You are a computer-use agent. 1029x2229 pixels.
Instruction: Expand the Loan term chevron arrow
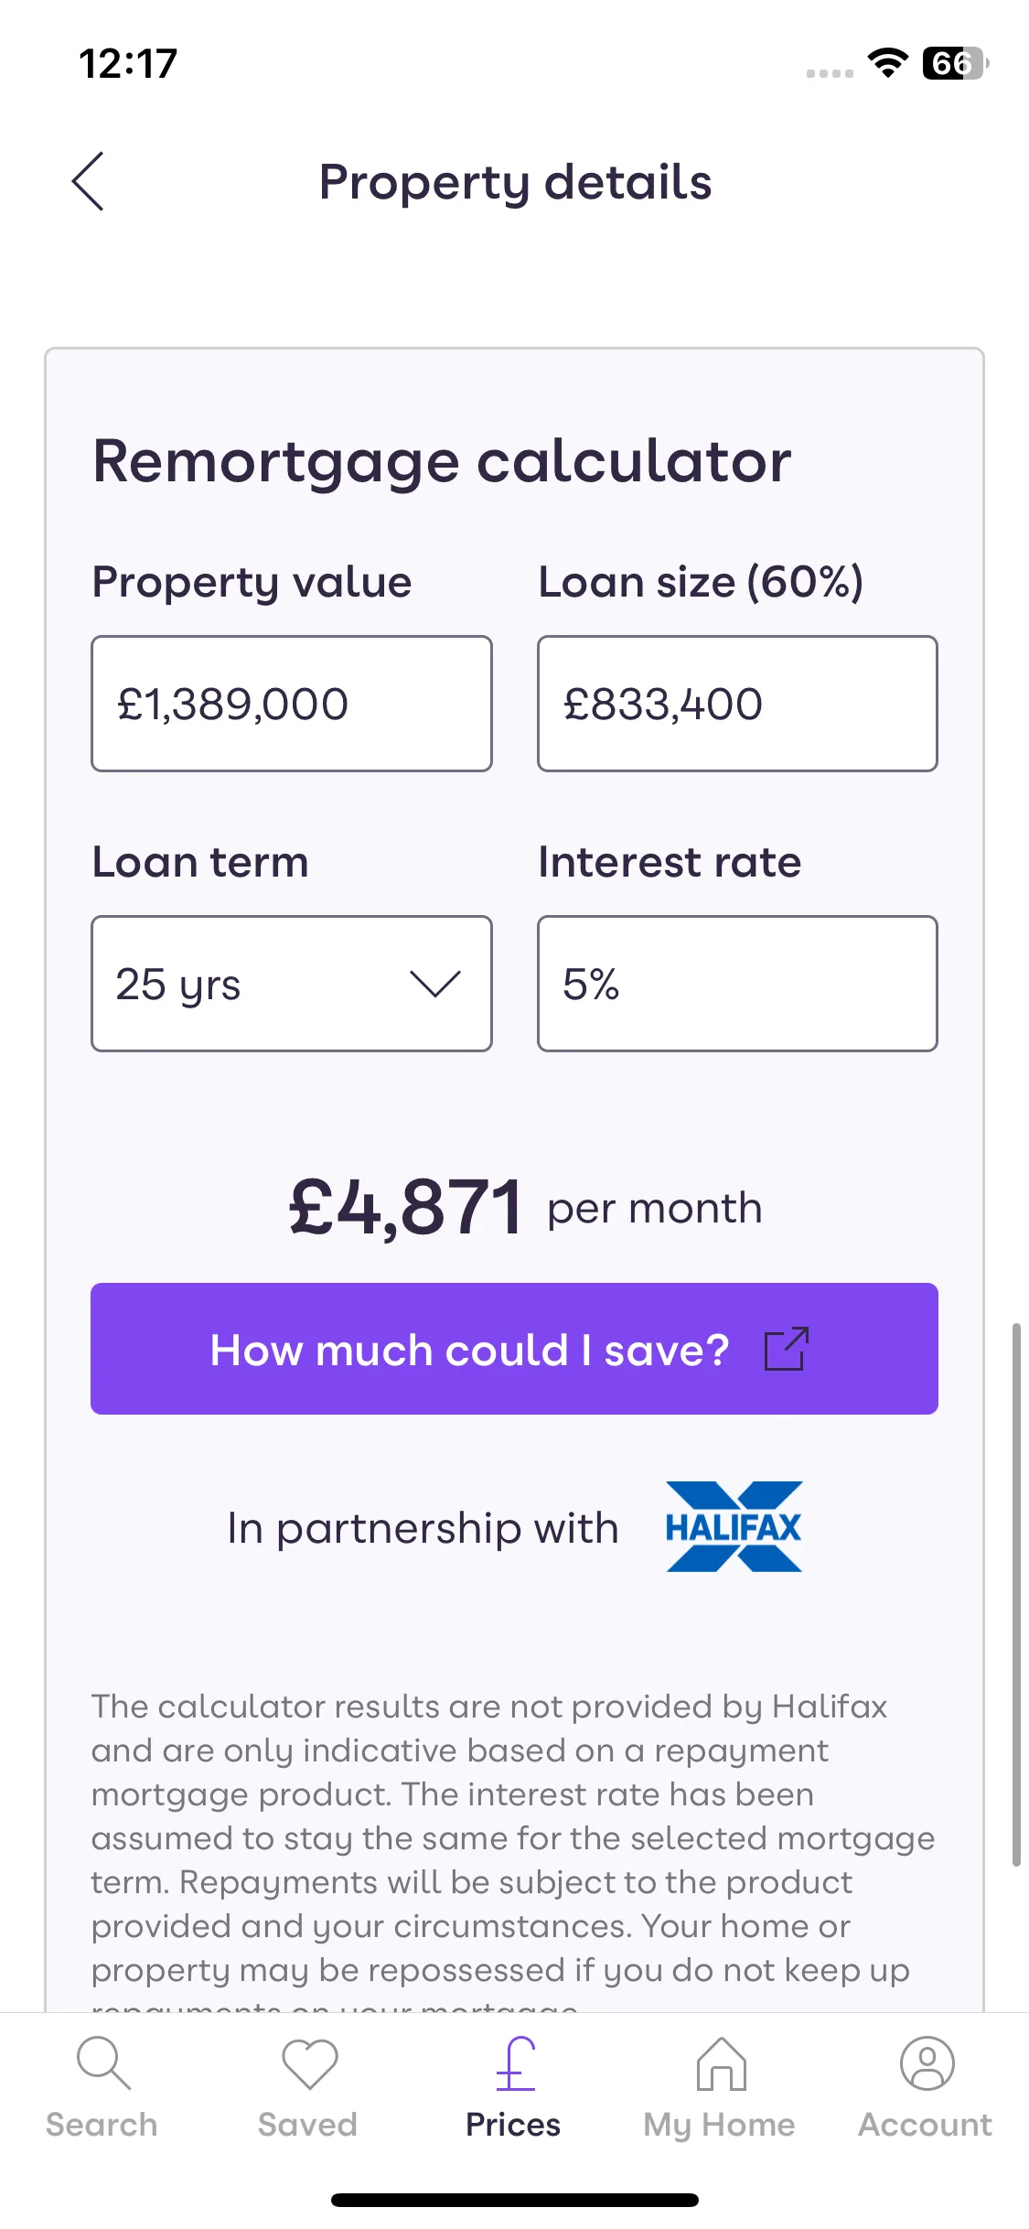[434, 985]
